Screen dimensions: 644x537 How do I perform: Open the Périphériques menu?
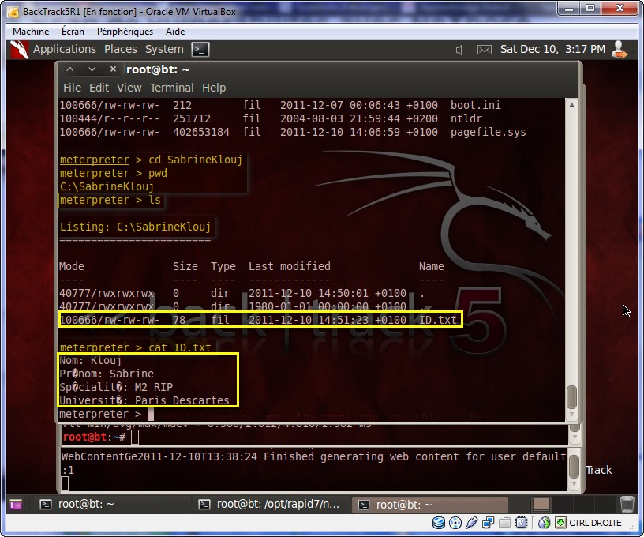coord(125,32)
